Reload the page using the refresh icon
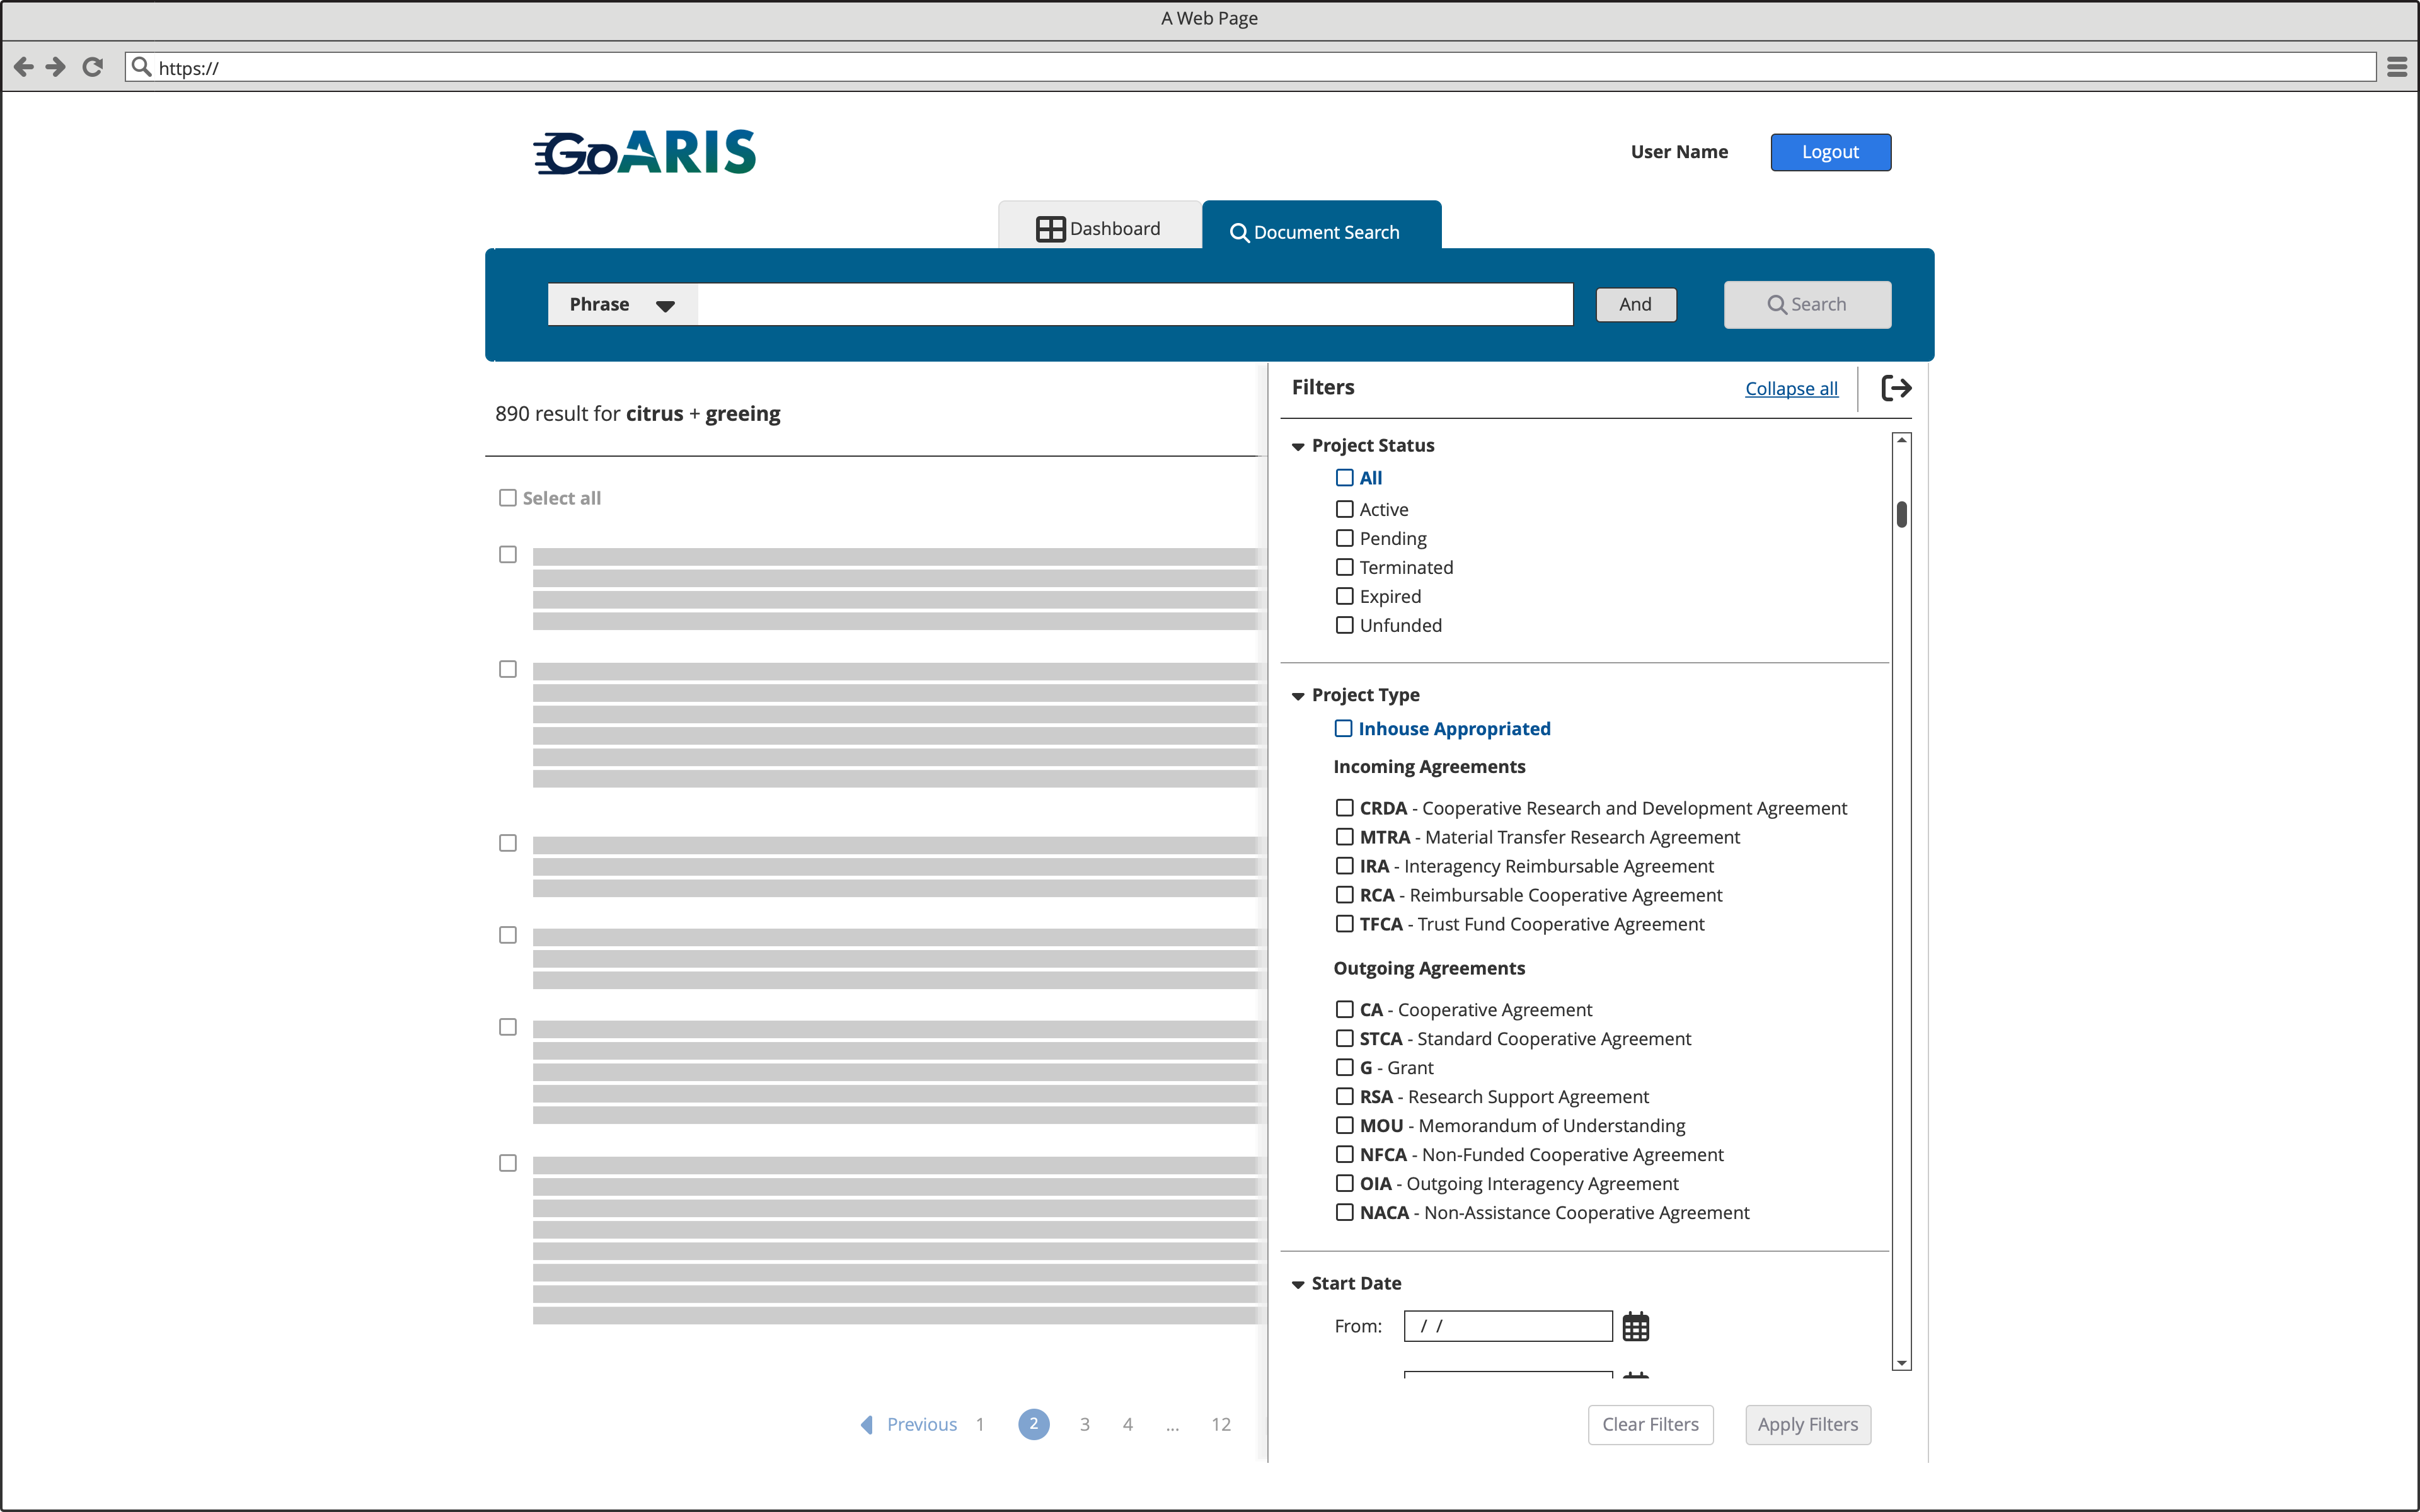The height and width of the screenshot is (1512, 2420). click(93, 67)
